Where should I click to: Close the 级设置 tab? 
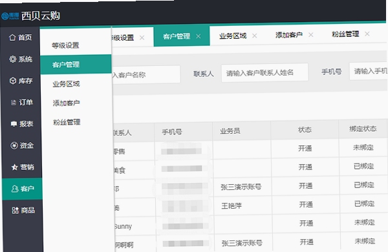(x=142, y=38)
